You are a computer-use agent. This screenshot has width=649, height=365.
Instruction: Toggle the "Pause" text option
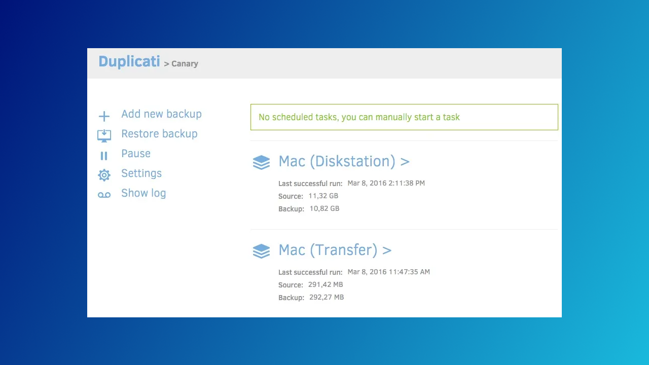point(136,154)
